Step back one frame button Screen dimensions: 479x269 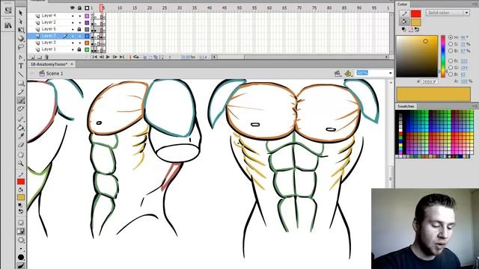pyautogui.click(x=102, y=57)
